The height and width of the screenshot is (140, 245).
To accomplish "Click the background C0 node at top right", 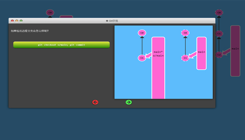I will [x=219, y=12].
